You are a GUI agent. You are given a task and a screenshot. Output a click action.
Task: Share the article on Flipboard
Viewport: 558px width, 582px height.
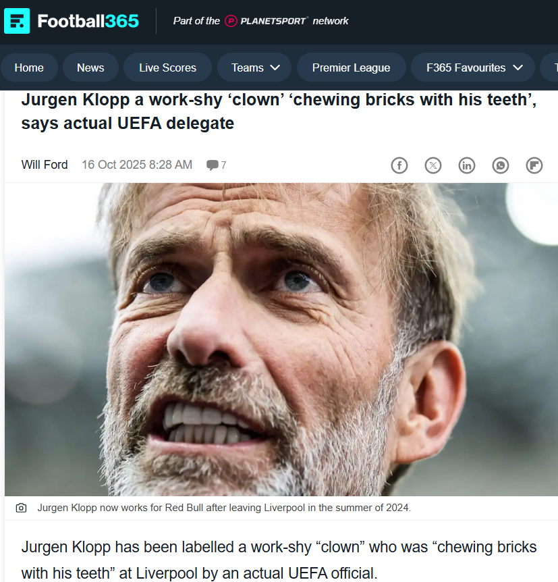534,165
